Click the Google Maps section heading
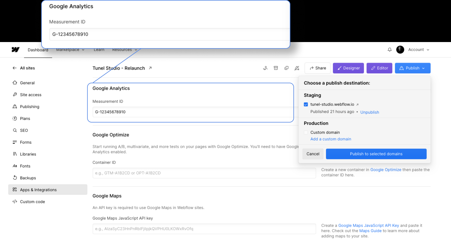The height and width of the screenshot is (245, 451). coord(107,196)
